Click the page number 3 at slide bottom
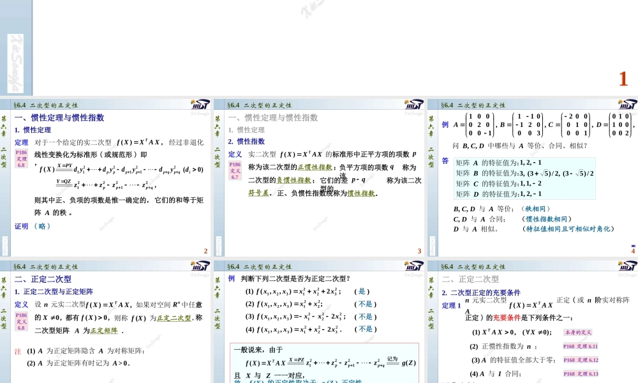This screenshot has height=383, width=638. 418,251
